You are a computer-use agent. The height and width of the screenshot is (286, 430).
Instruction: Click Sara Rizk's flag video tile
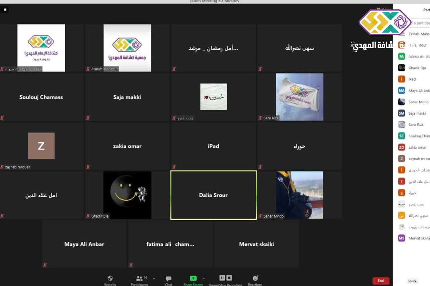[x=299, y=97]
